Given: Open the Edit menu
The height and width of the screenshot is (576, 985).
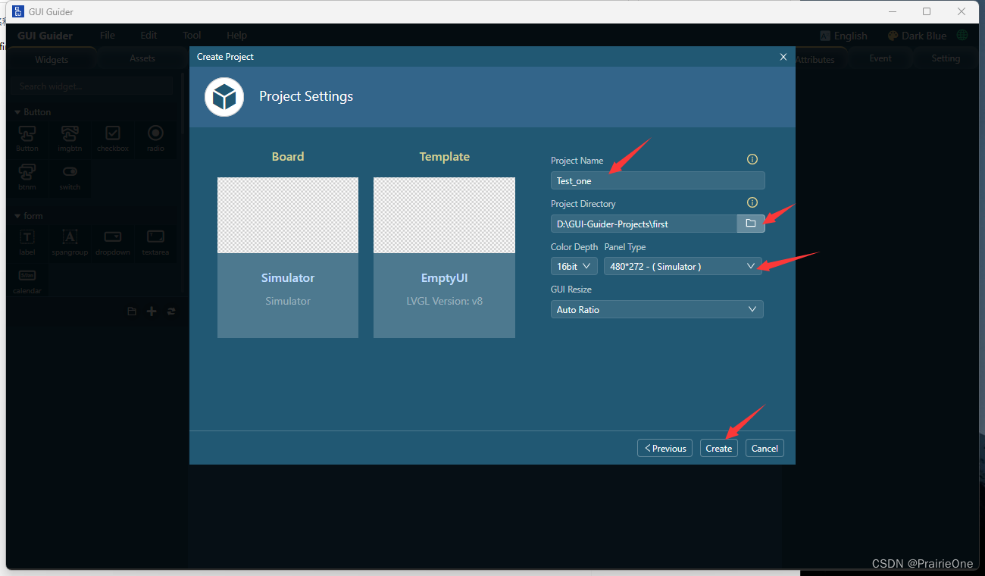Looking at the screenshot, I should pos(149,36).
